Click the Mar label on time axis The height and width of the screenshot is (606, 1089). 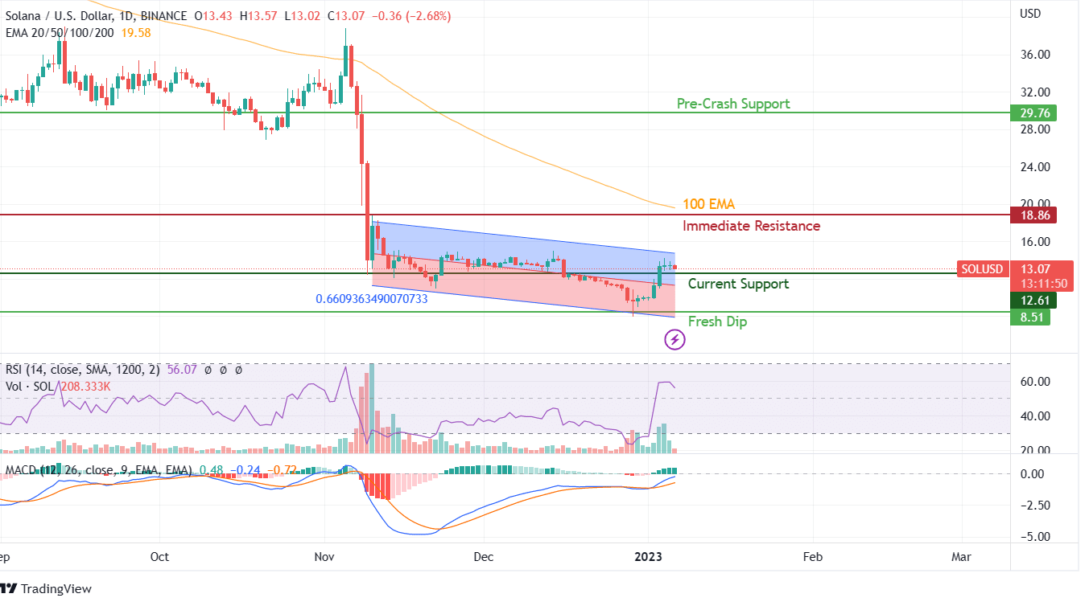click(961, 557)
